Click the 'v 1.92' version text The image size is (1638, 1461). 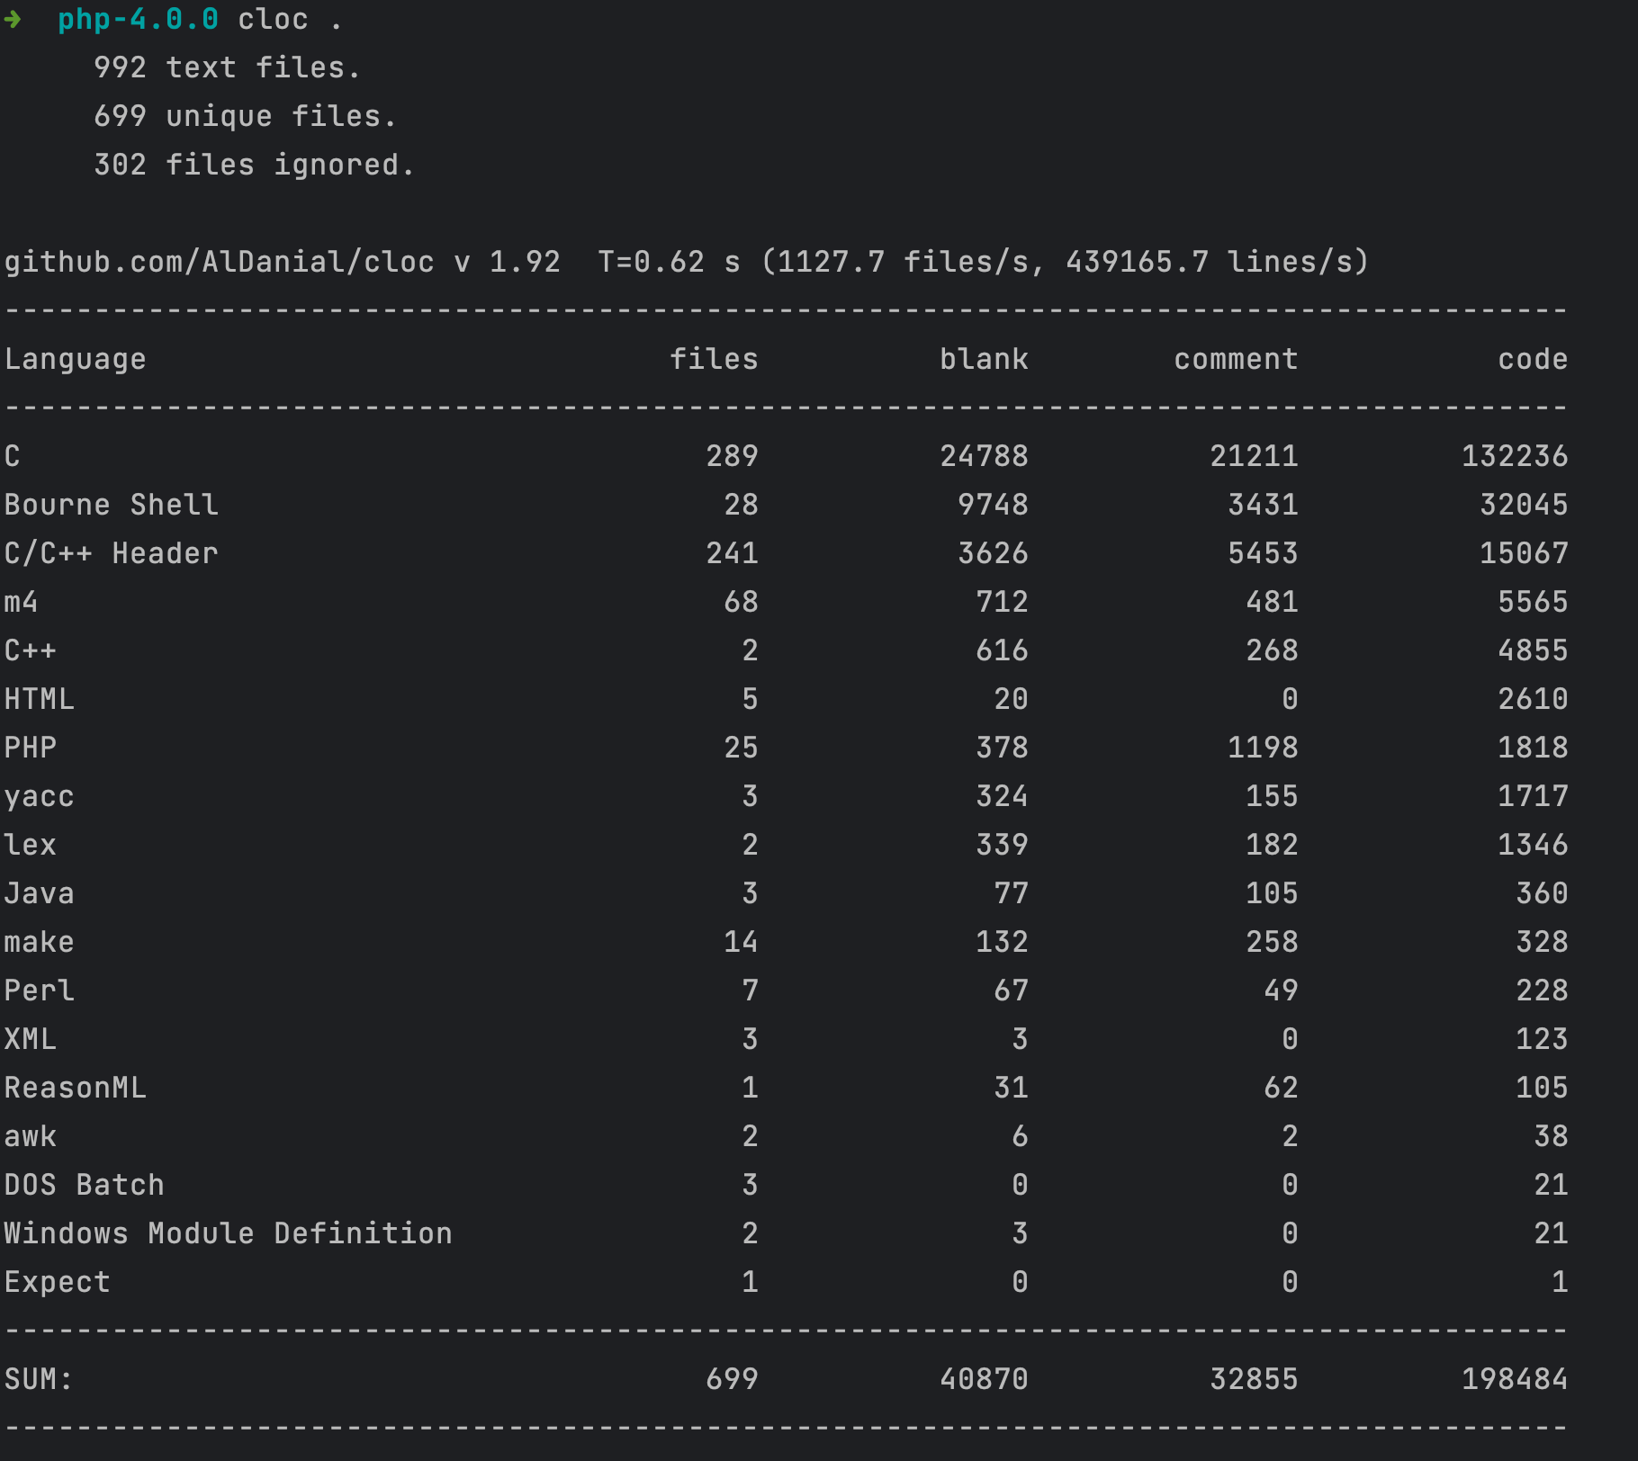(x=507, y=262)
